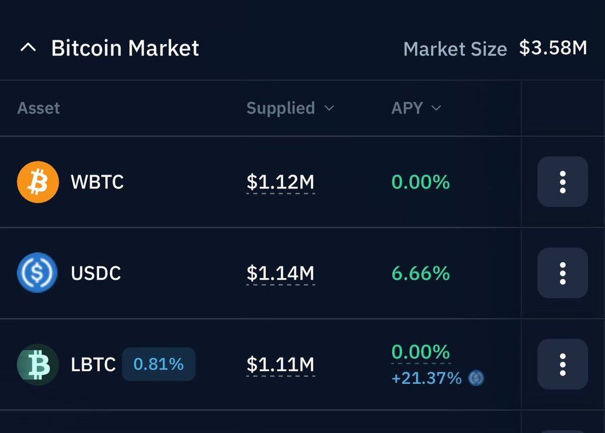This screenshot has height=433, width=605.
Task: Click the LBTC 0.00% underlined APY
Action: (420, 352)
